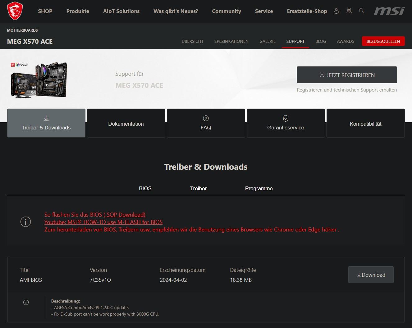412x328 pixels.
Task: Open the SOP Download link
Action: tap(125, 214)
